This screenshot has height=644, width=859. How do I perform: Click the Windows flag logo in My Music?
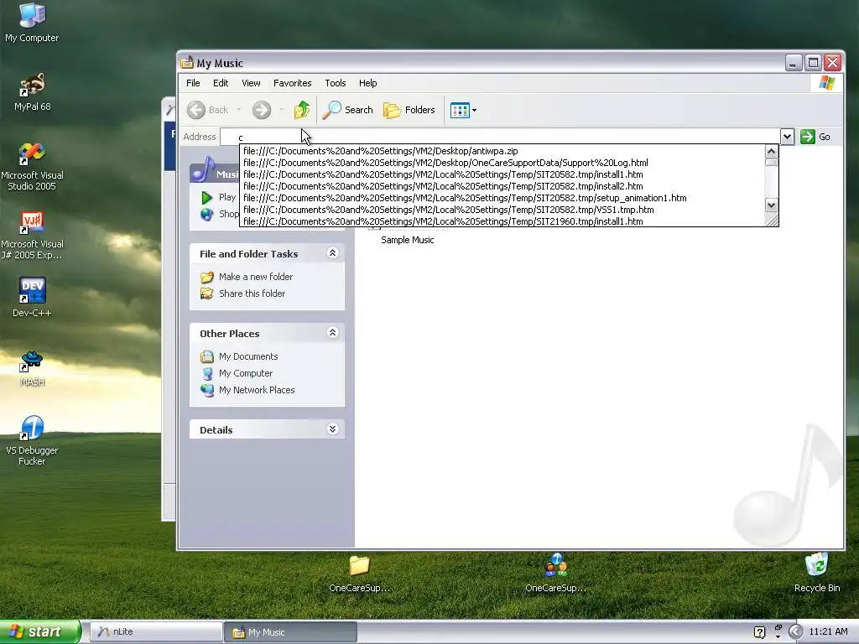click(x=826, y=83)
